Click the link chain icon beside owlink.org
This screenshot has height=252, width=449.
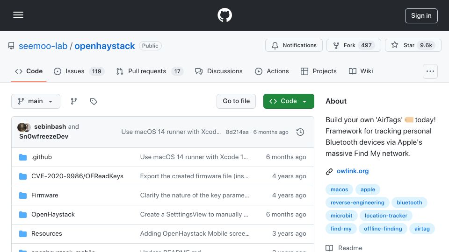click(x=329, y=171)
